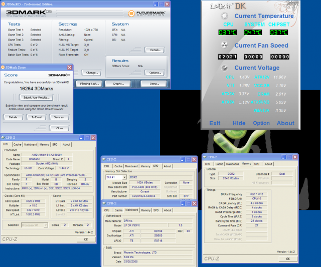Close the CPU-Z SPD window
321x267 pixels.
tap(194, 159)
